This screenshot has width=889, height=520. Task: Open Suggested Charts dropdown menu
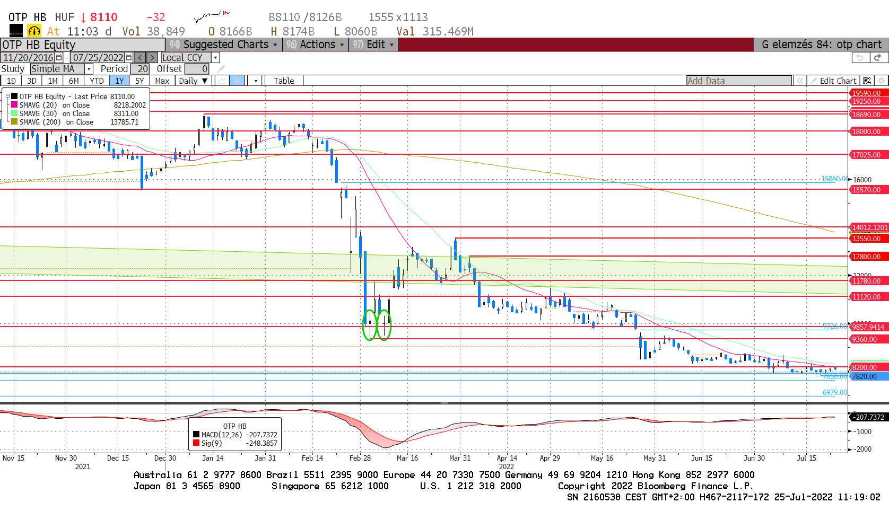click(x=224, y=45)
